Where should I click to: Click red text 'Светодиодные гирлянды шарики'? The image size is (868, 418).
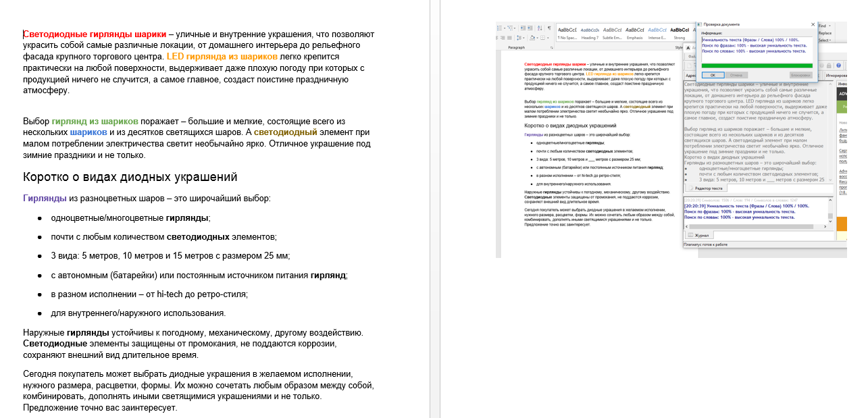95,34
